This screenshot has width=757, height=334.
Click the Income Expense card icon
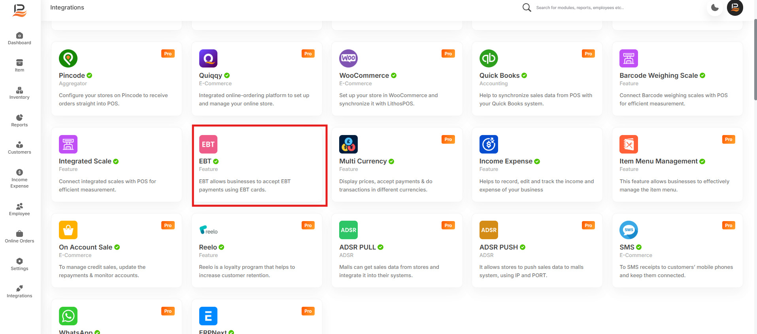pos(489,144)
